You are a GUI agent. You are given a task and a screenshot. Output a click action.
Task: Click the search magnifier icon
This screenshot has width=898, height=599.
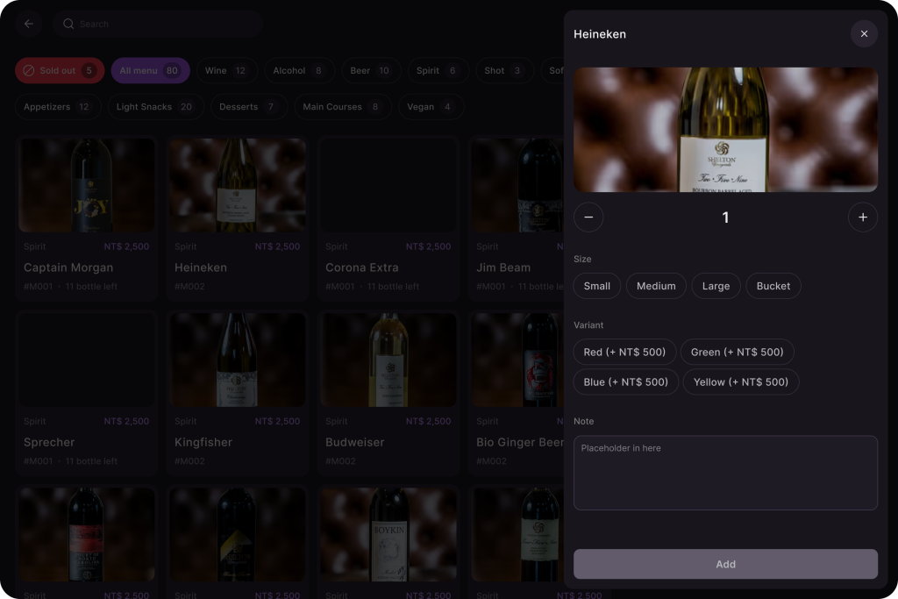[x=68, y=24]
